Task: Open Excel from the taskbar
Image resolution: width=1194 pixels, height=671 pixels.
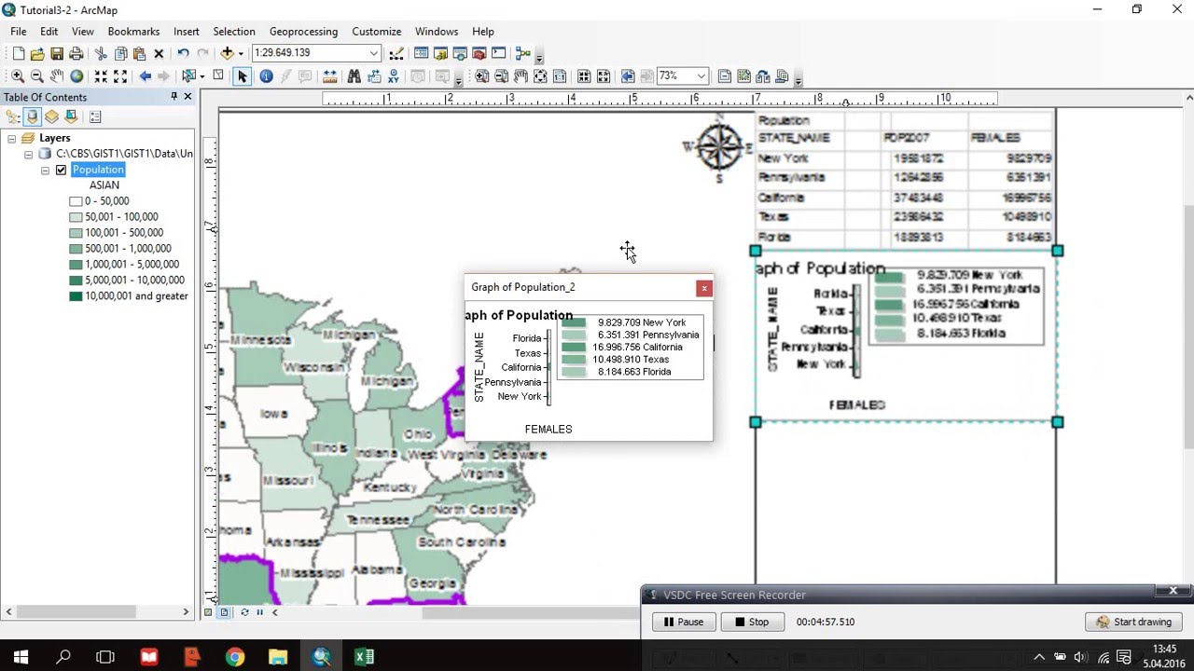Action: (x=364, y=657)
